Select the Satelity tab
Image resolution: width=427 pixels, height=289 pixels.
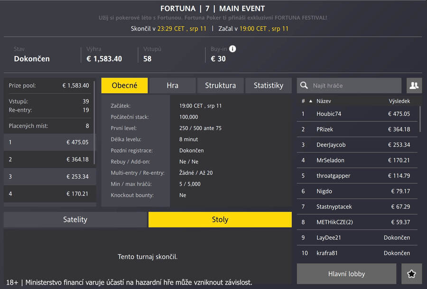pos(75,220)
